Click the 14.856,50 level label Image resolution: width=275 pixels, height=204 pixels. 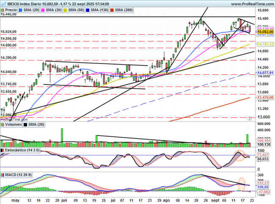(x=8, y=38)
